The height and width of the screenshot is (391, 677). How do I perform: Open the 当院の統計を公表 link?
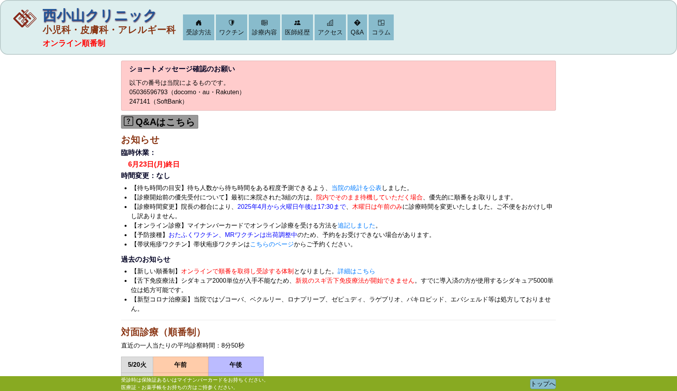point(357,188)
